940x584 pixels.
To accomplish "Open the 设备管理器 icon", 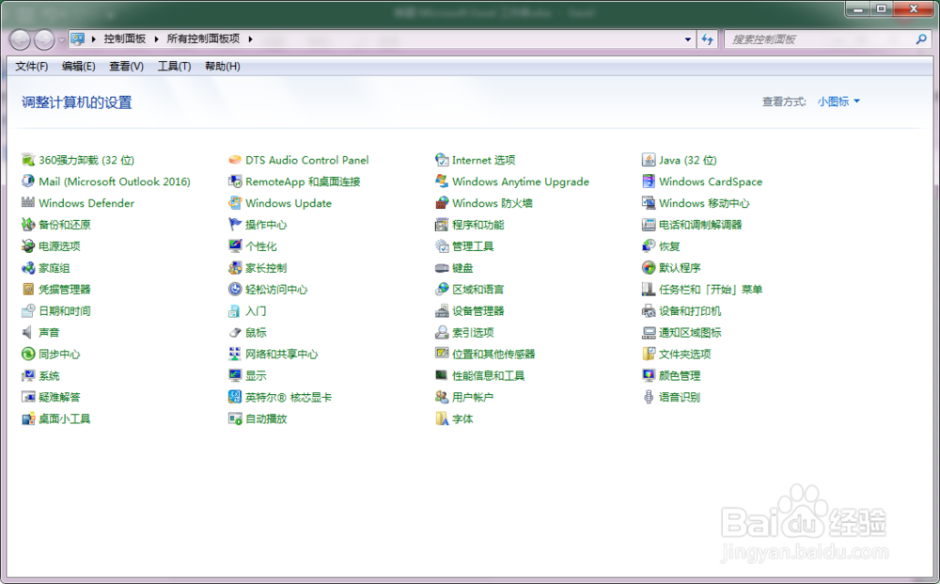I will (x=442, y=311).
